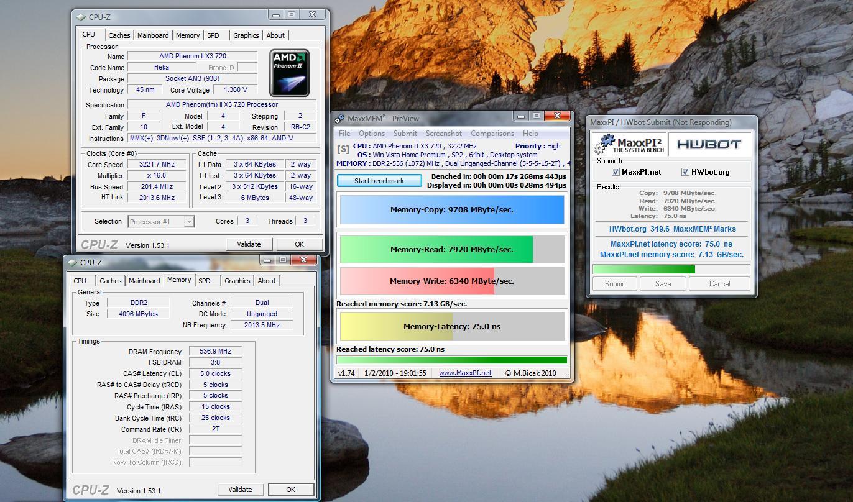
Task: Click the CAS# Latency value 5.0 clocks
Action: 215,374
